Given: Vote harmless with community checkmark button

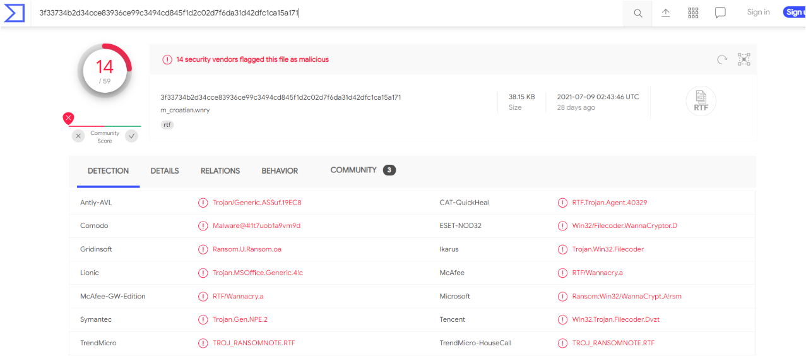Looking at the screenshot, I should point(131,136).
